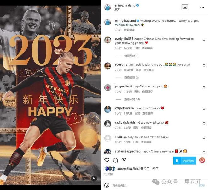Click the red circular refresh icon
Screen dimensions: 208x190
click(202, 160)
